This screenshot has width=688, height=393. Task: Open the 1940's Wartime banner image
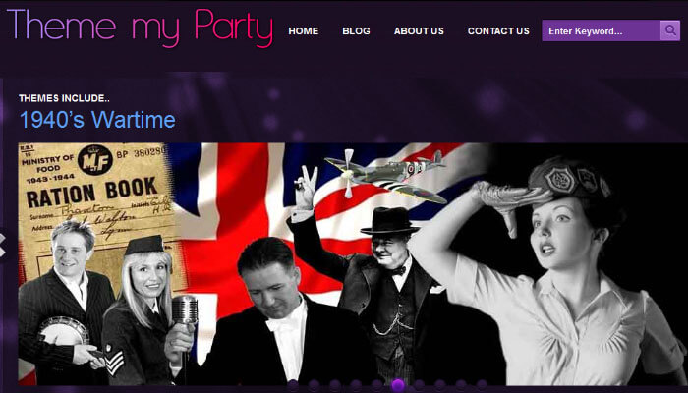point(353,263)
